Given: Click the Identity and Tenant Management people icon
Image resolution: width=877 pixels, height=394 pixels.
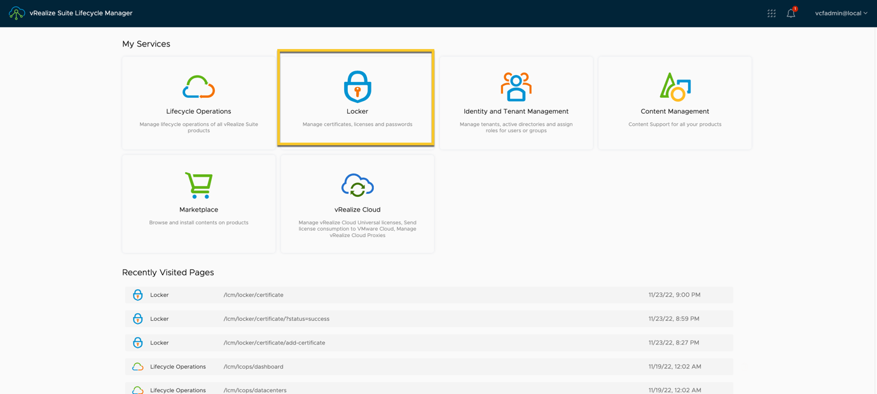Looking at the screenshot, I should [516, 86].
